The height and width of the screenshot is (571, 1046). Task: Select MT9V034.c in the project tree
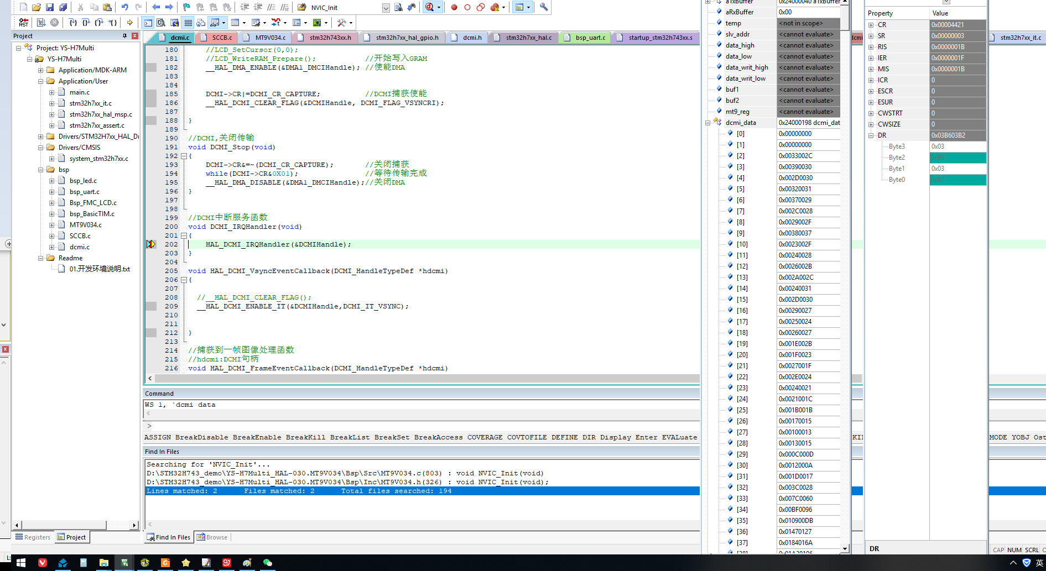point(86,225)
